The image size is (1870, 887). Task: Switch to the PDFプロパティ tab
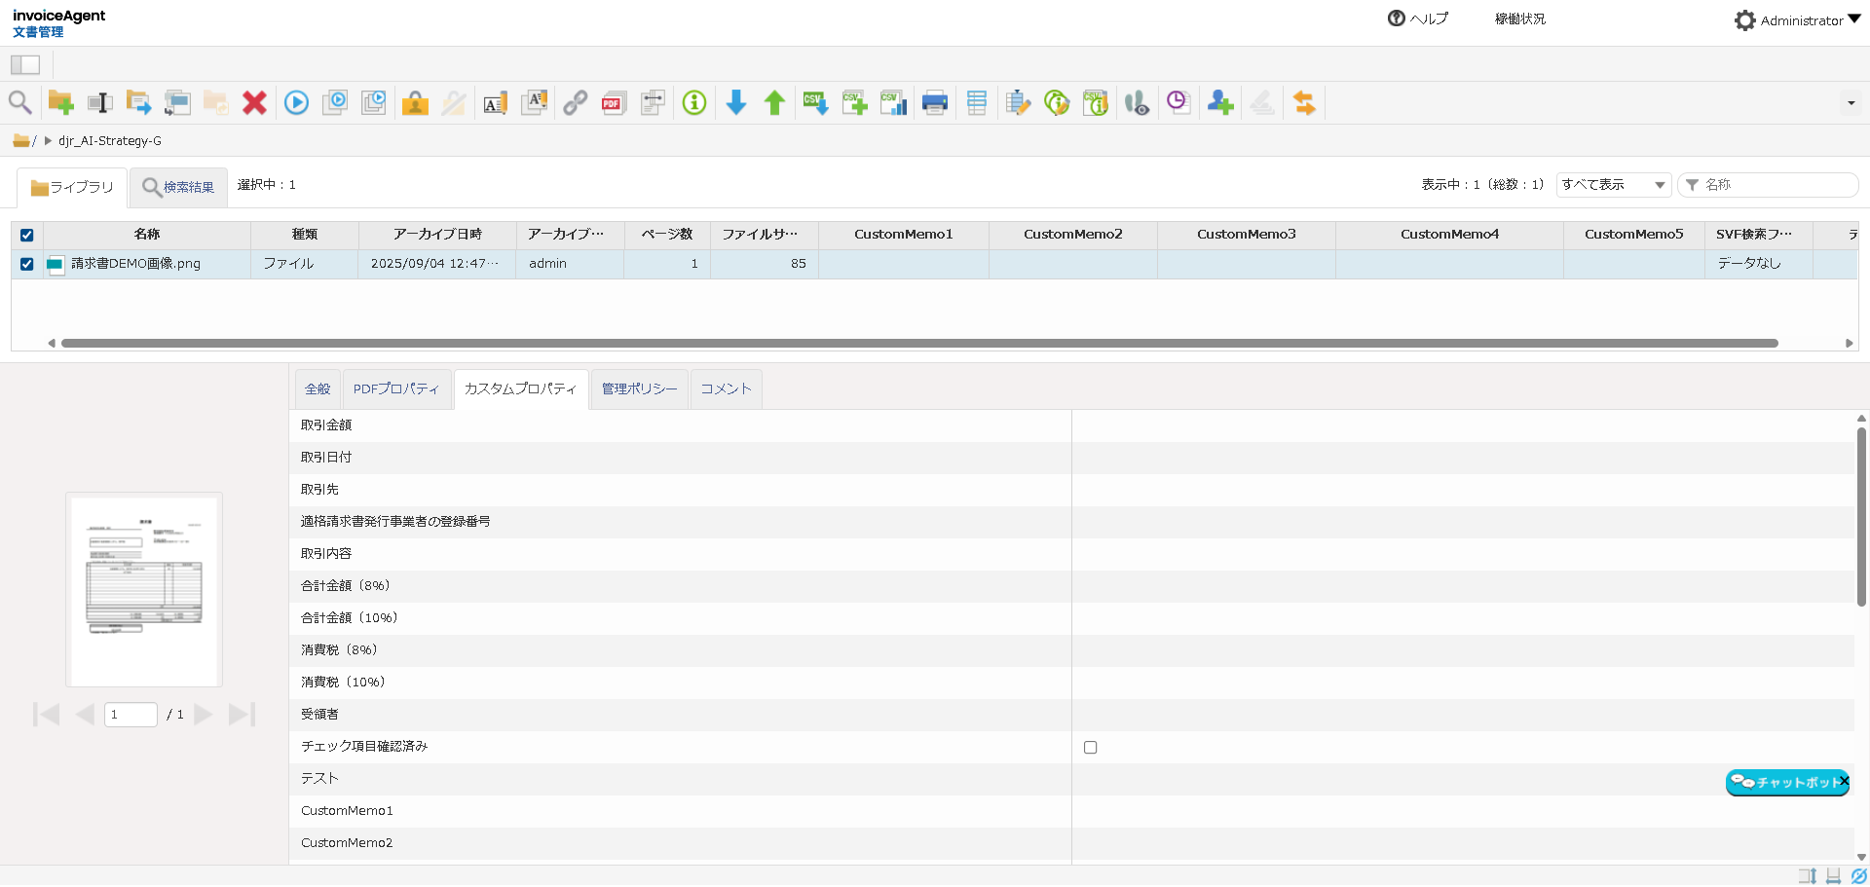click(395, 388)
